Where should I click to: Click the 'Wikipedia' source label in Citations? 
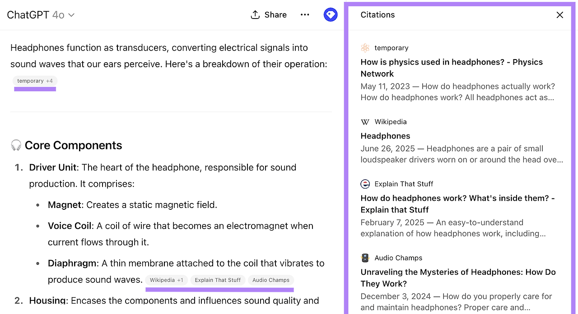pos(391,122)
